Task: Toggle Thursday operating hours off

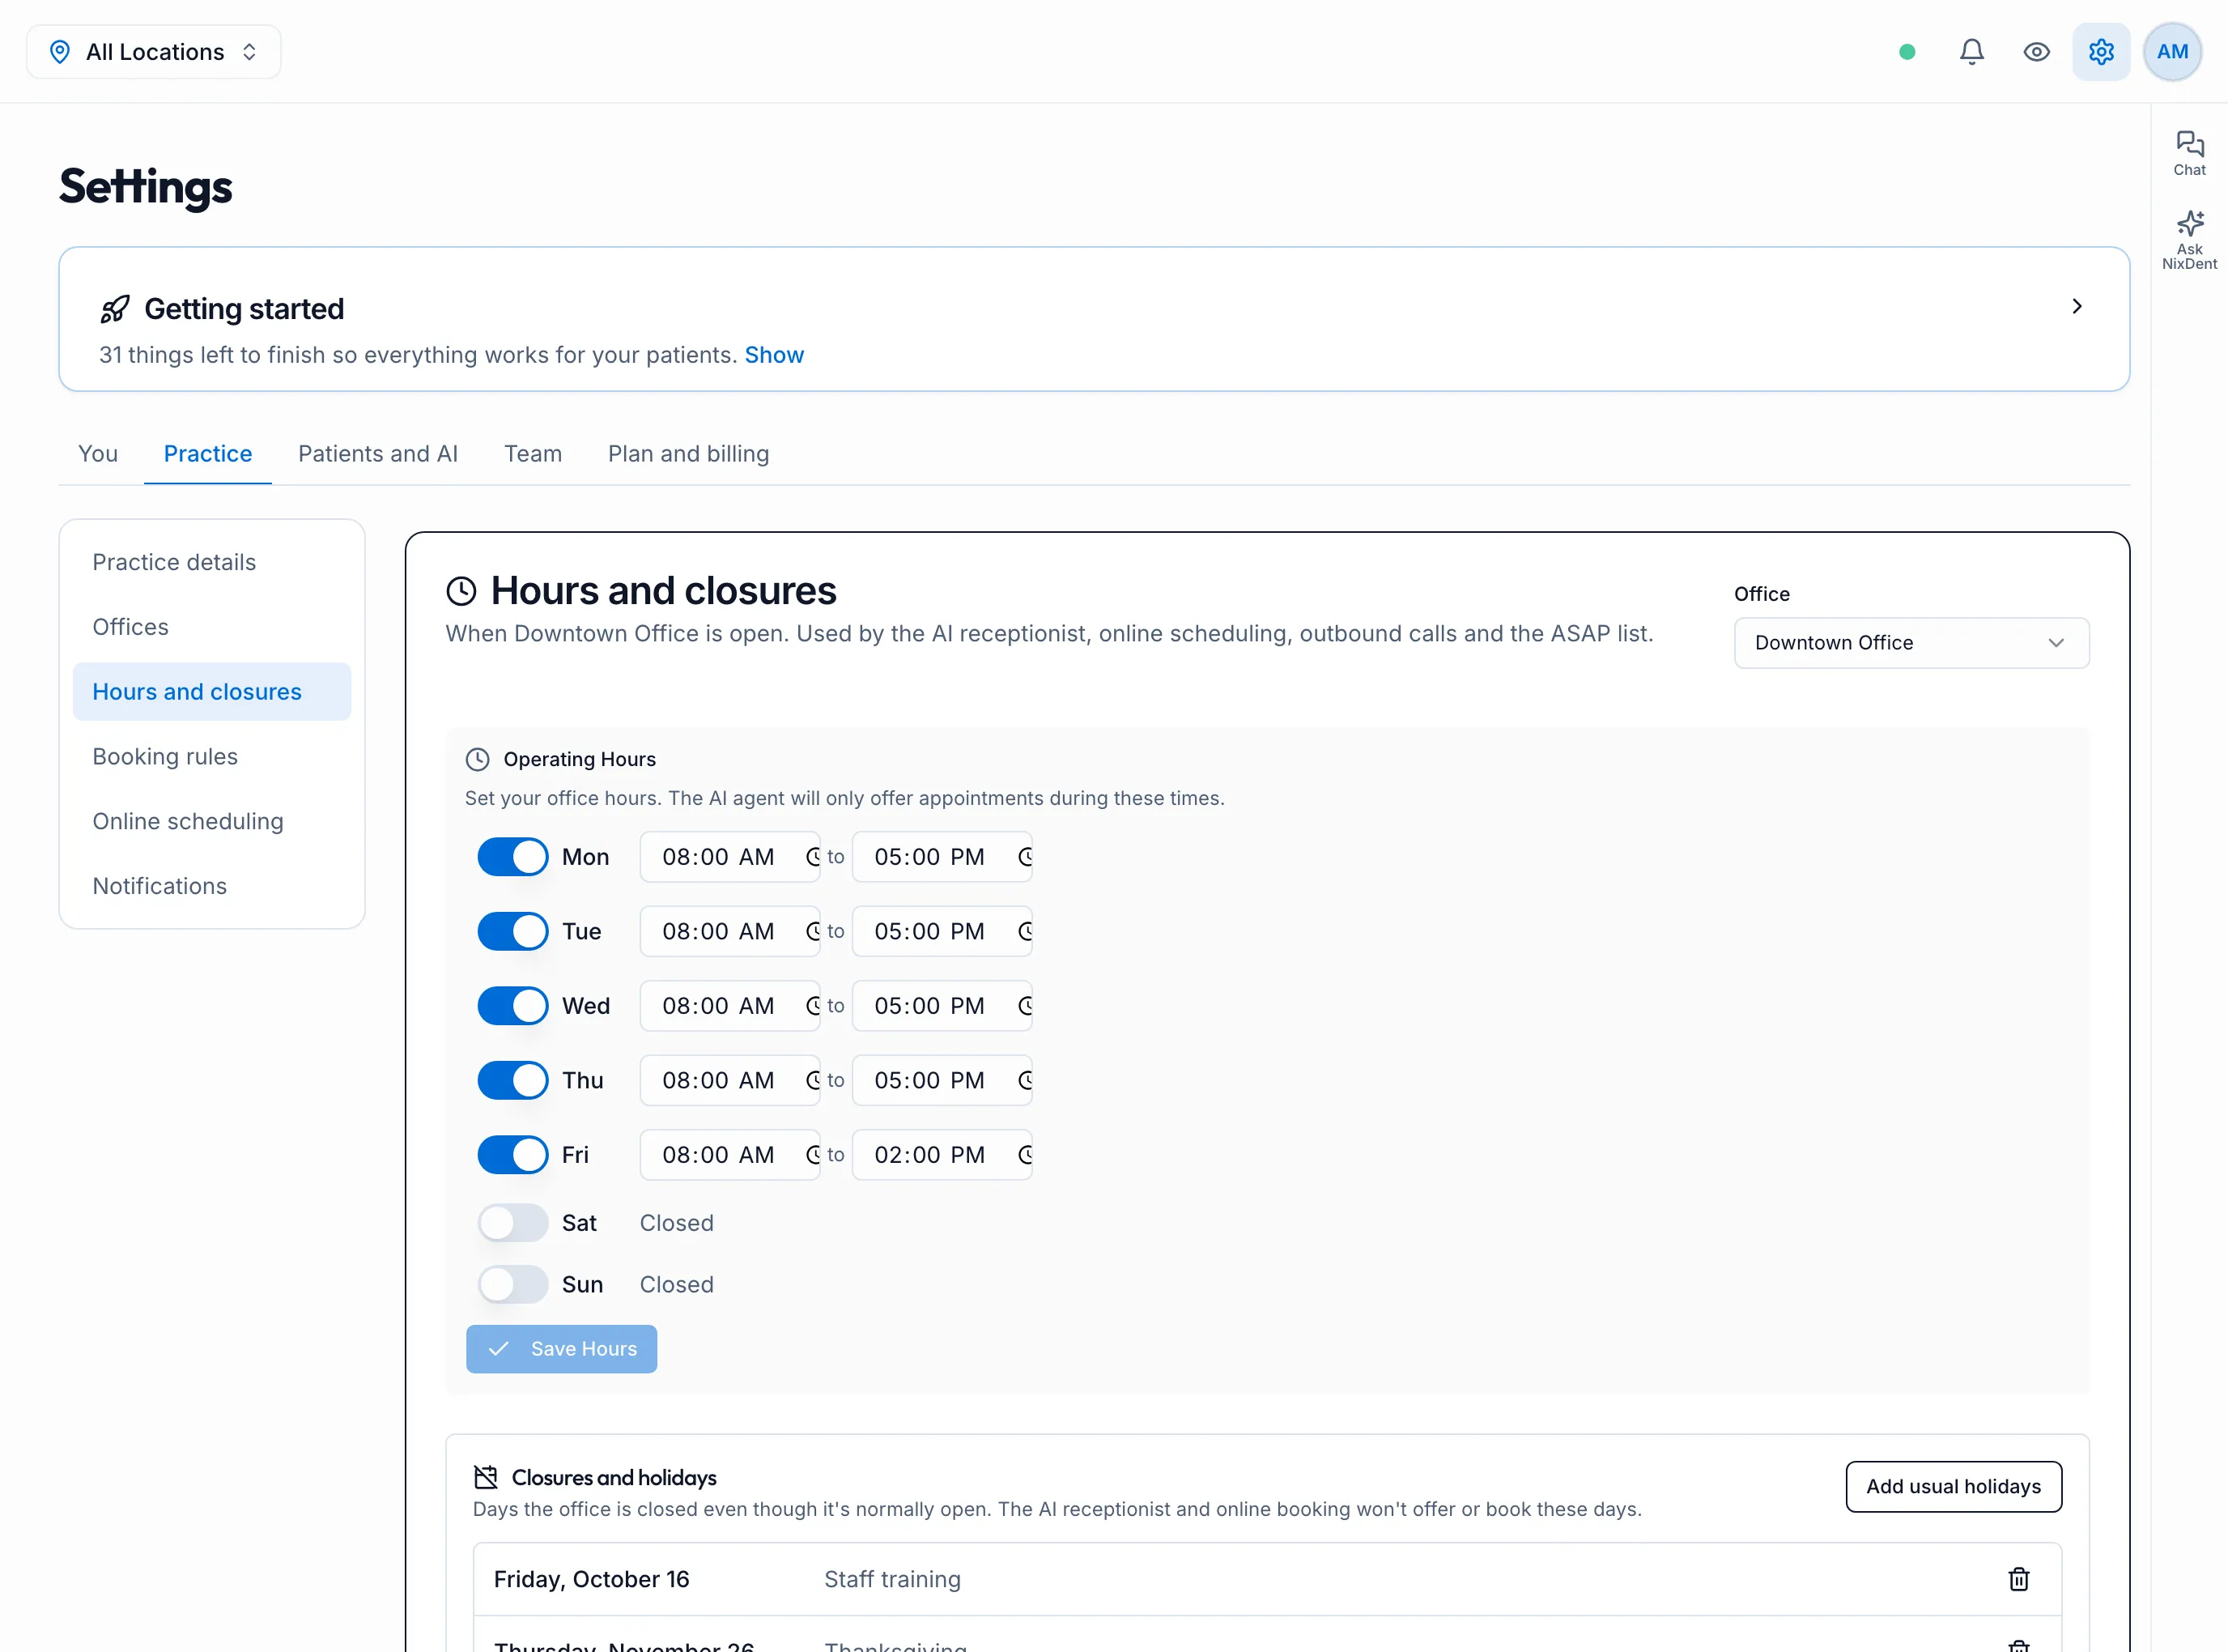Action: click(x=512, y=1080)
